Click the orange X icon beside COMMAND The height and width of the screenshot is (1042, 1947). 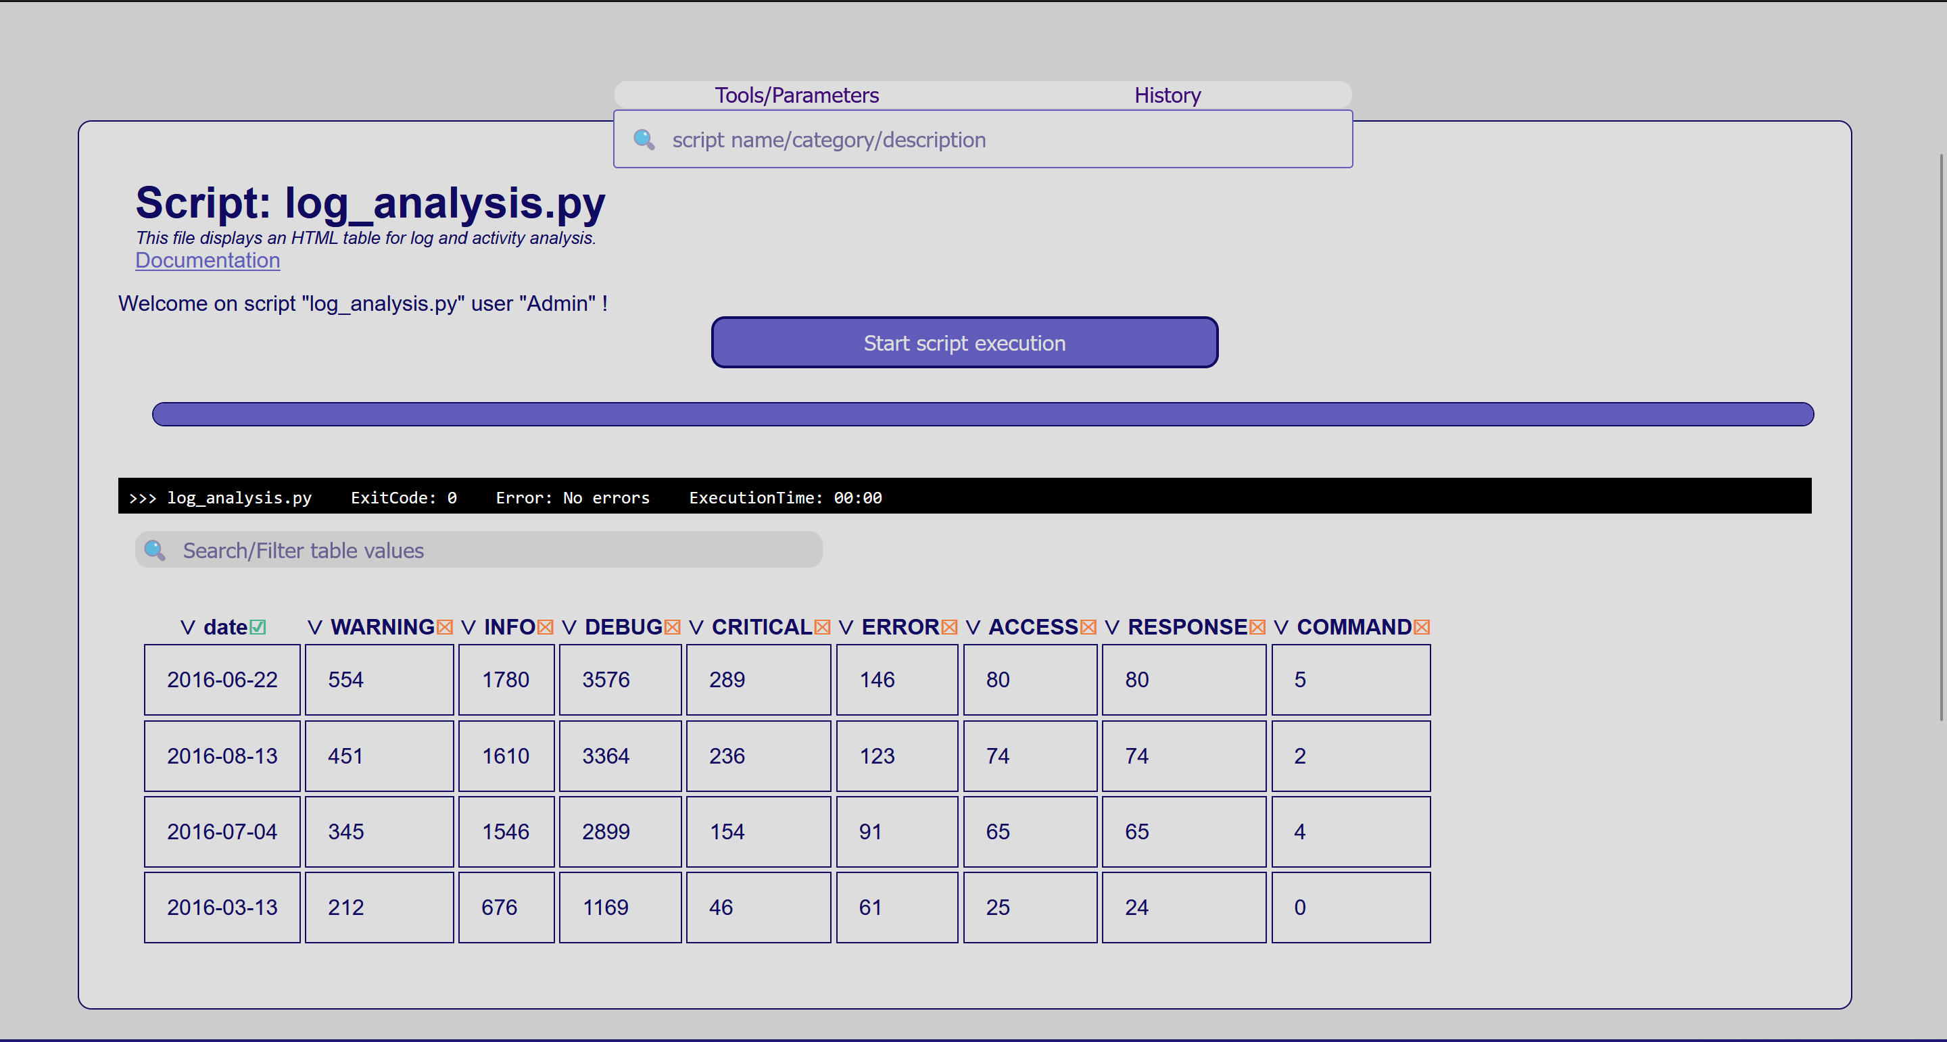1421,627
